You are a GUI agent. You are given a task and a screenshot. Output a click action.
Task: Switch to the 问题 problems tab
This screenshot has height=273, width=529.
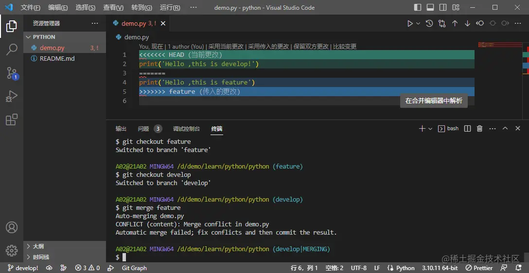[143, 129]
